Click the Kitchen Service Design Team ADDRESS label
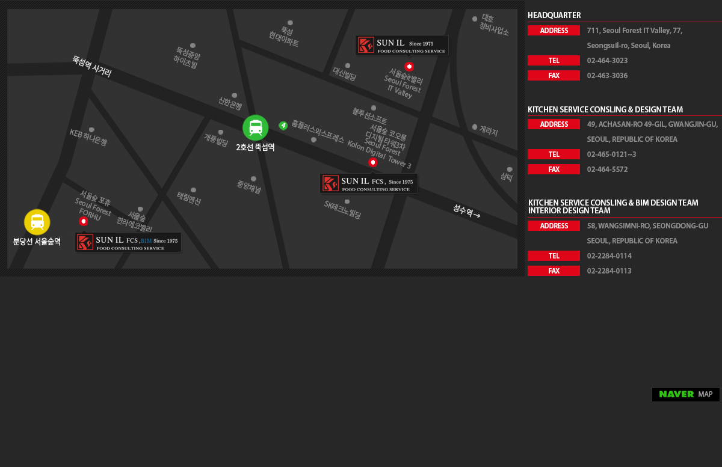This screenshot has width=722, height=467. (x=554, y=124)
